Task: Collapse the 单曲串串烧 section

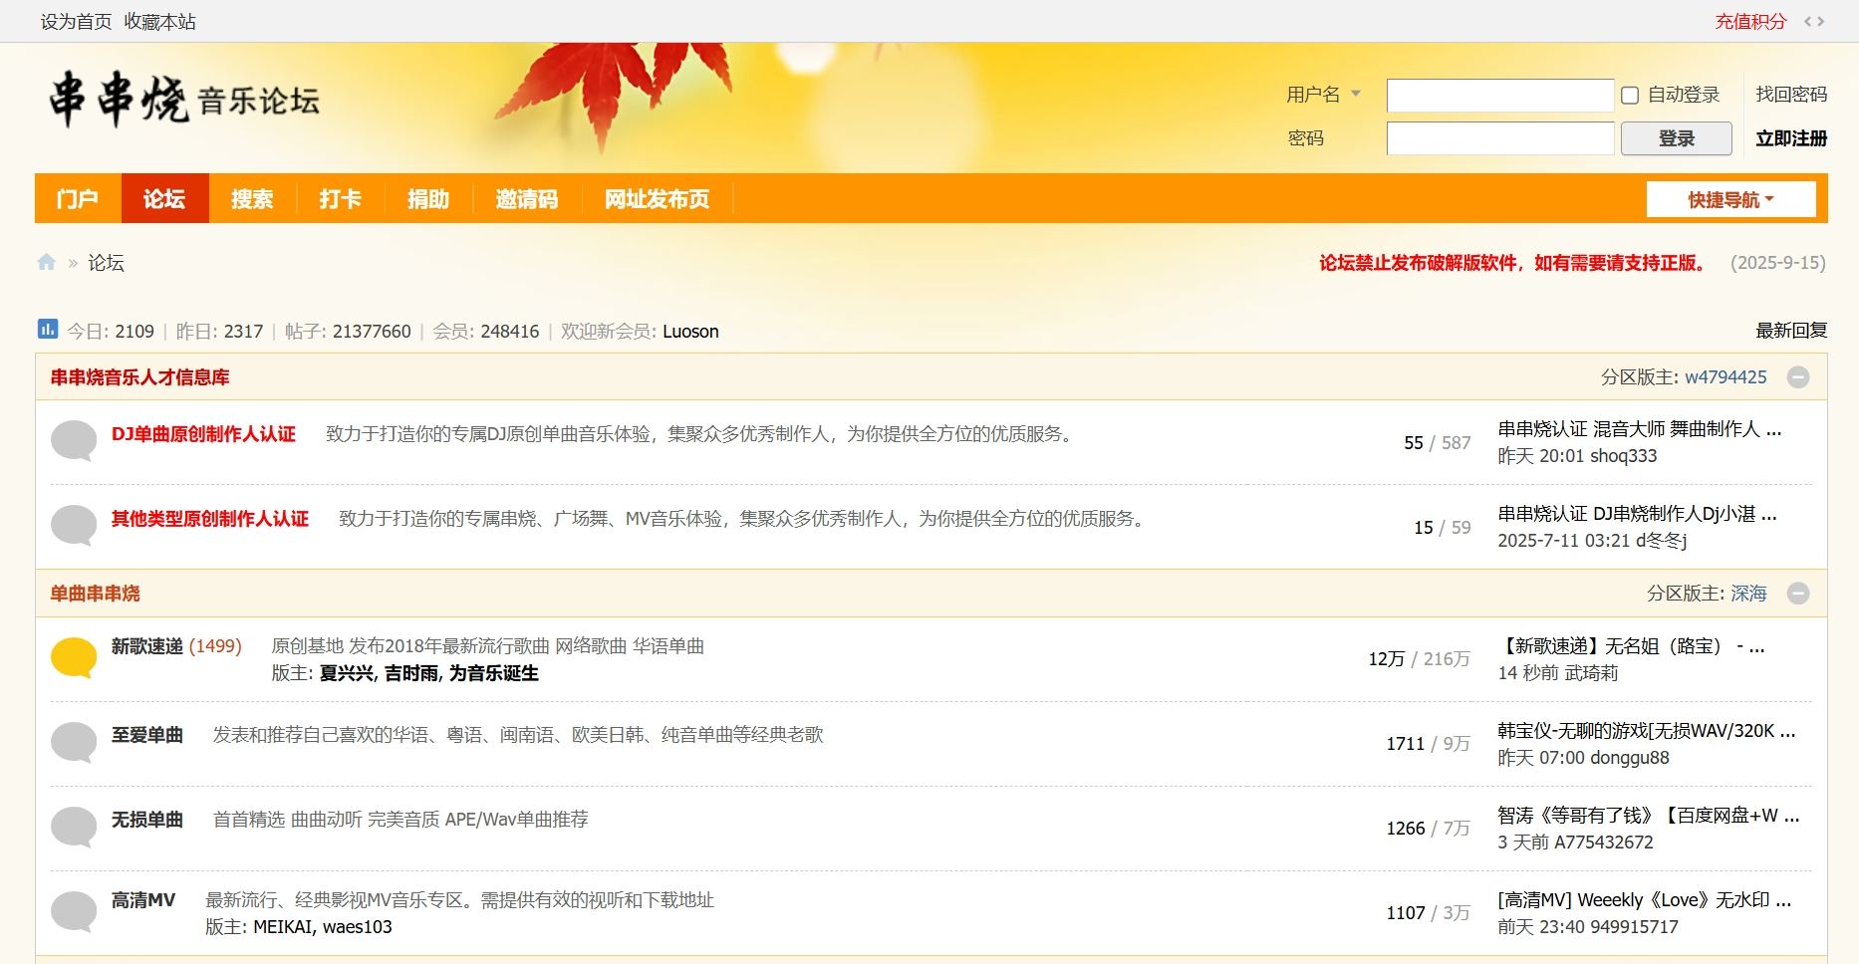Action: (x=1798, y=594)
